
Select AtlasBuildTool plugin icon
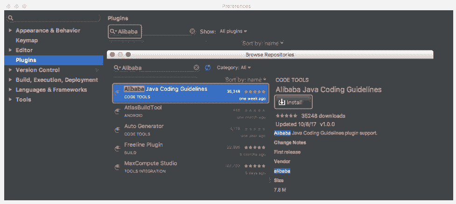pyautogui.click(x=118, y=111)
